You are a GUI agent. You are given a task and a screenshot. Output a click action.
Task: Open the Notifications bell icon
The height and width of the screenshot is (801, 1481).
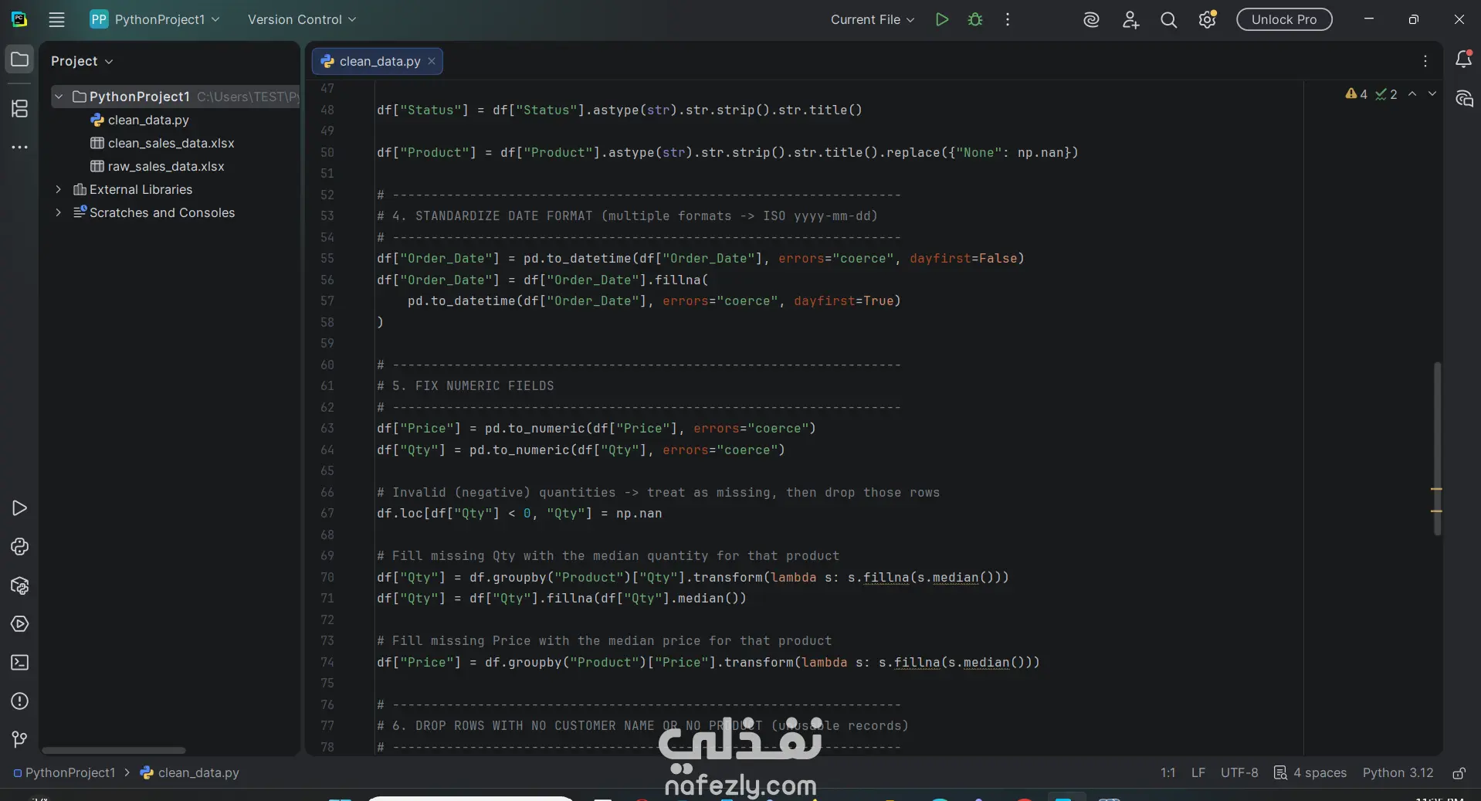click(1463, 59)
